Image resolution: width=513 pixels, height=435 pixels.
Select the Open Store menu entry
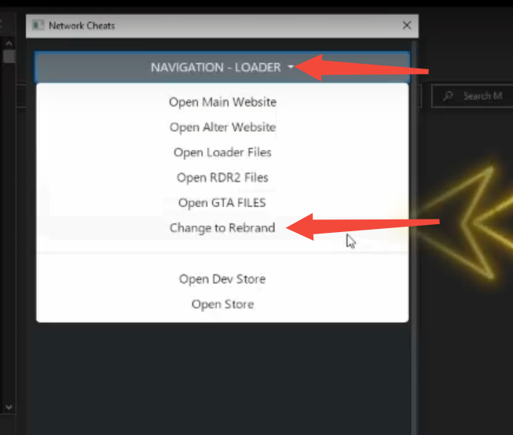222,304
